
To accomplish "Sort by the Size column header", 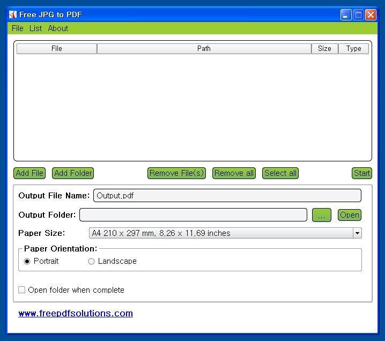I will 324,49.
